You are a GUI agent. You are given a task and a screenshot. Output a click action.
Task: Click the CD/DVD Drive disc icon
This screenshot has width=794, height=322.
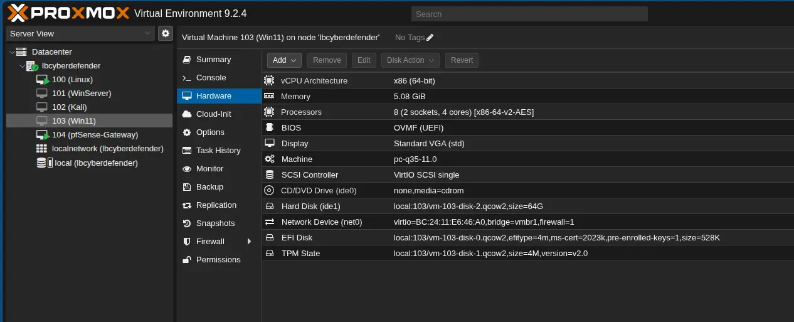[x=270, y=190]
